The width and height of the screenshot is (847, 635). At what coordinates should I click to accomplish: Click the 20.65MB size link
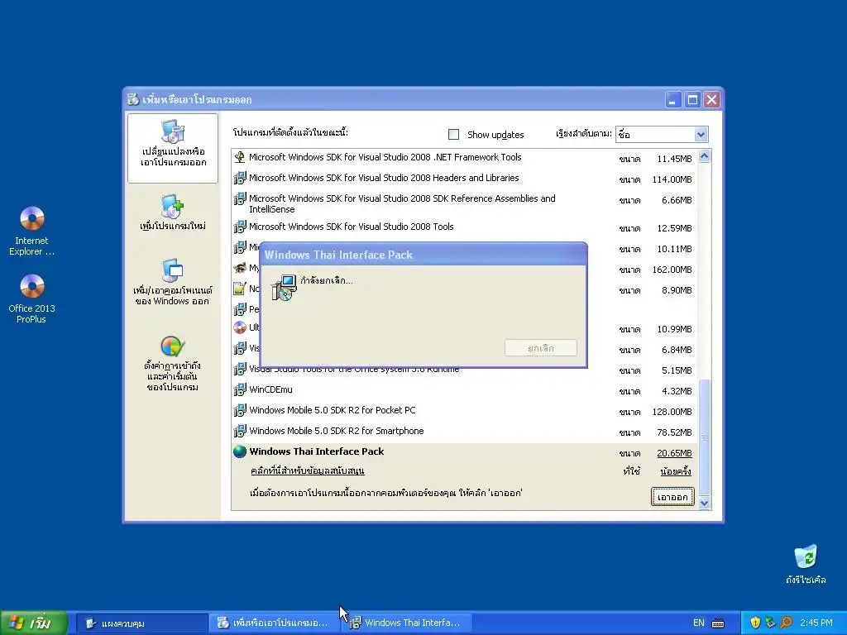674,453
